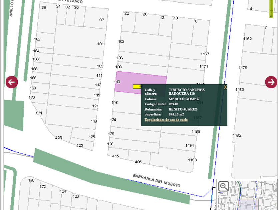Image resolution: width=280 pixels, height=210 pixels.
Task: Click the lot labeled 1193
Action: click(x=192, y=160)
